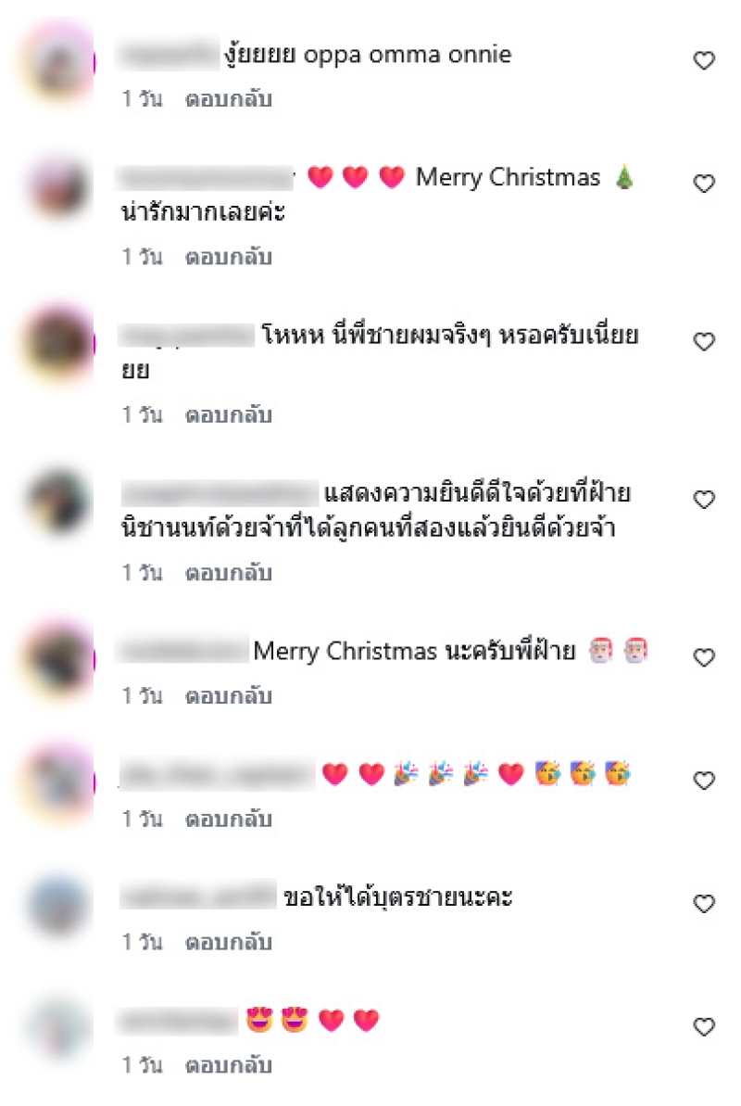View avatar of 'ขอให้ได้บุตรชายนะคะ' commenter
741x1106 pixels.
pyautogui.click(x=59, y=907)
